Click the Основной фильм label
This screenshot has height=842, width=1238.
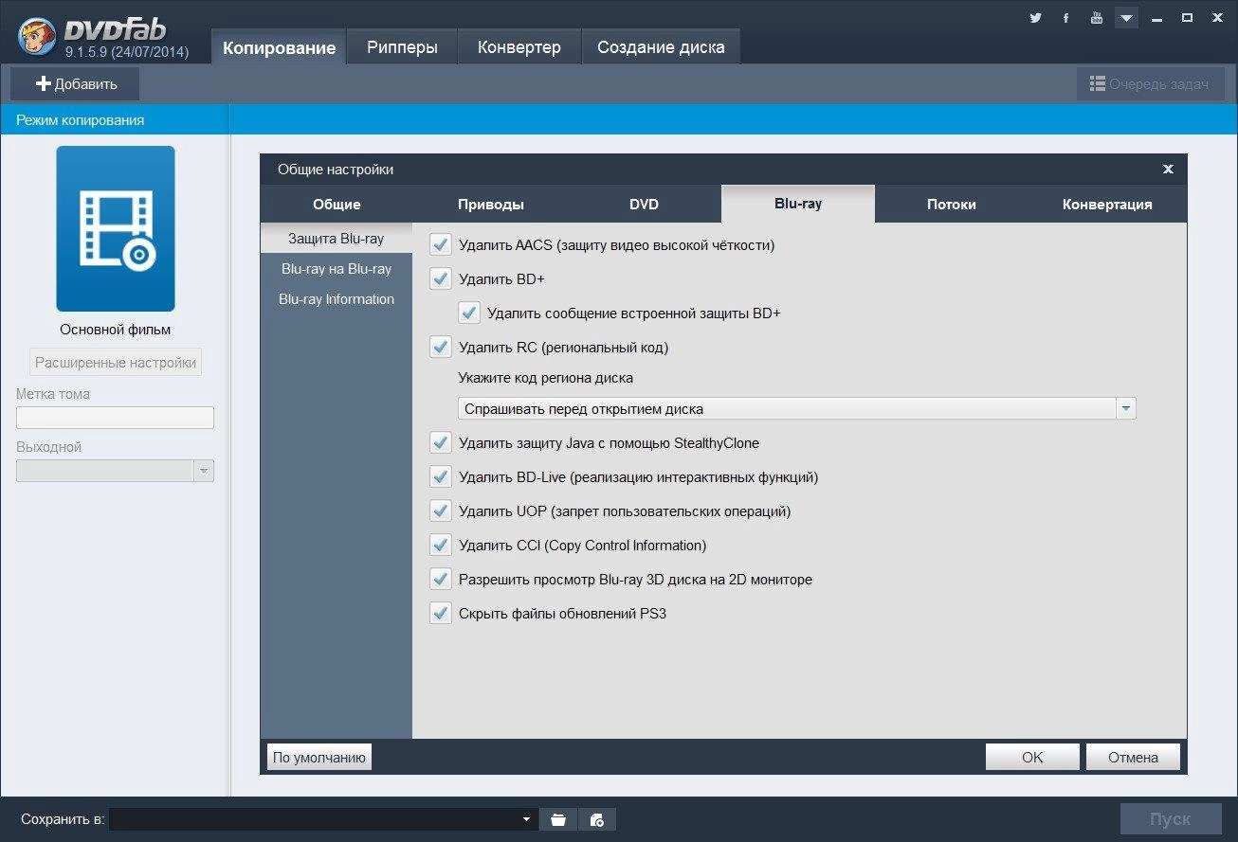coord(116,331)
